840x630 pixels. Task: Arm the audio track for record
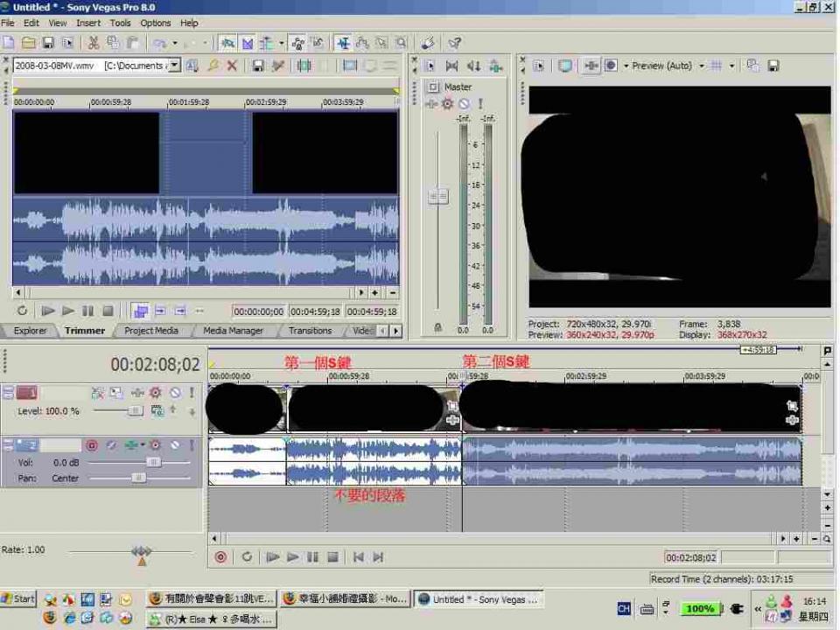[91, 445]
